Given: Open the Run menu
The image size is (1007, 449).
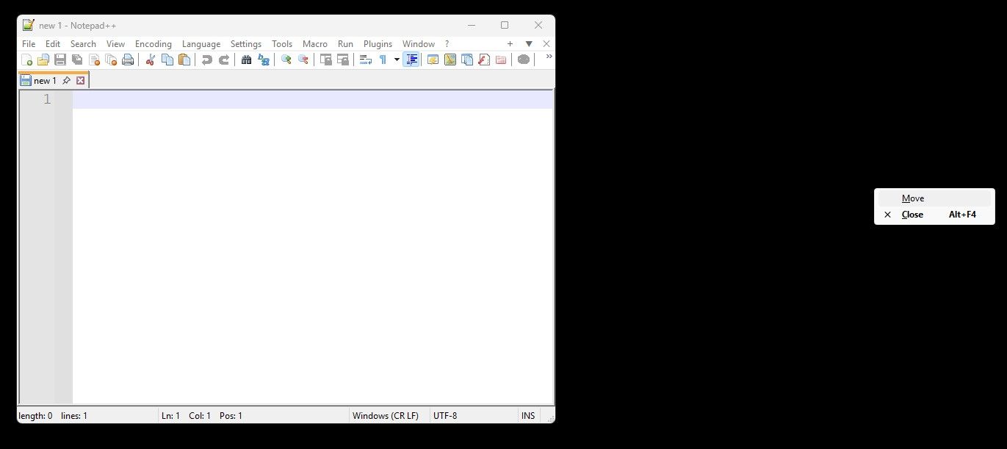Looking at the screenshot, I should point(345,44).
